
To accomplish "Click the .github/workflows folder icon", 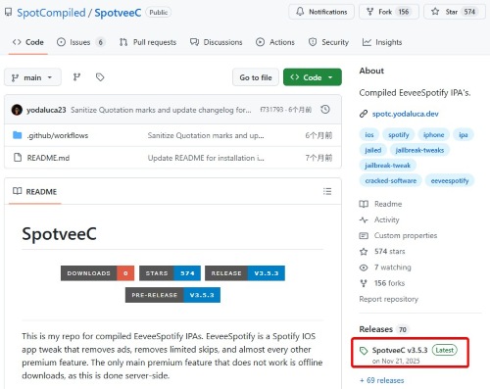I will [18, 135].
